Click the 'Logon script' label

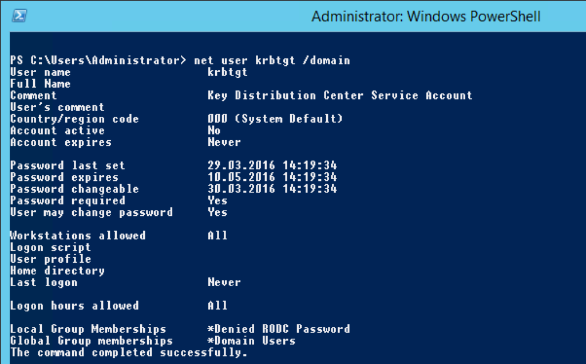[50, 247]
